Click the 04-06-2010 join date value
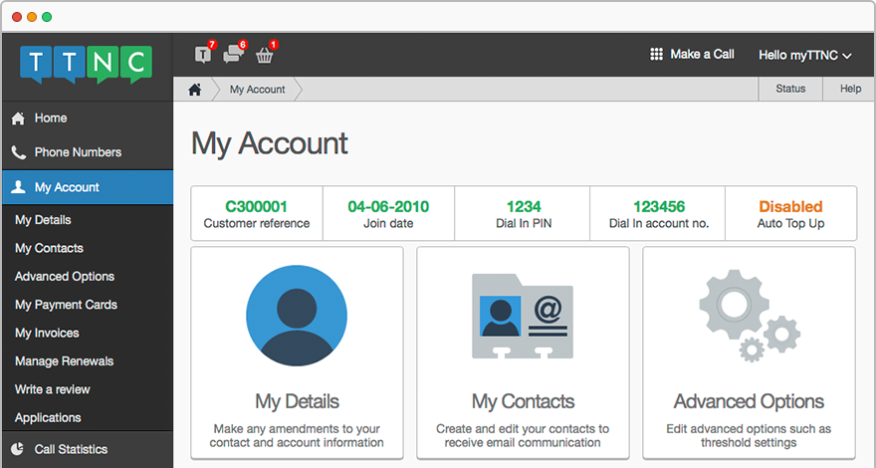876x468 pixels. [388, 206]
